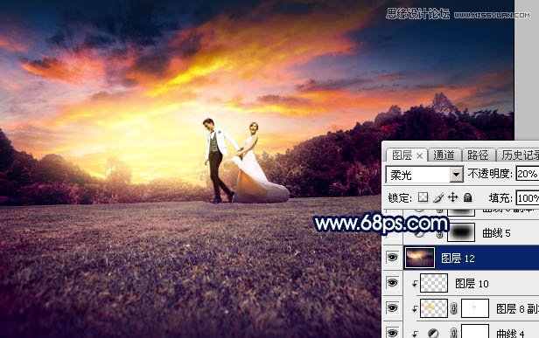
Task: Open the 柔光 blend mode dropdown arrow
Action: pos(456,175)
